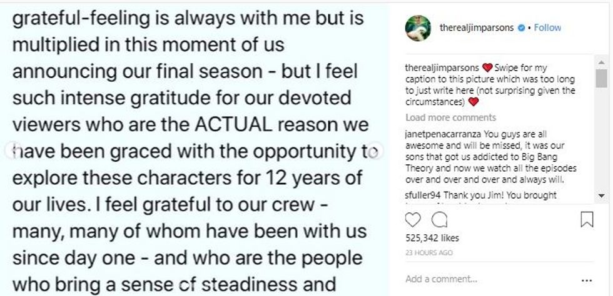Like the post with the heart icon

coord(413,220)
